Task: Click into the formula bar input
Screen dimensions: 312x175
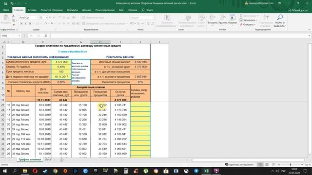Action: coord(179,35)
